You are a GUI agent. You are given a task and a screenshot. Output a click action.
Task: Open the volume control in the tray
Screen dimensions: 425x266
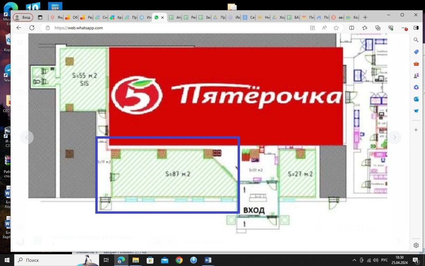376,260
